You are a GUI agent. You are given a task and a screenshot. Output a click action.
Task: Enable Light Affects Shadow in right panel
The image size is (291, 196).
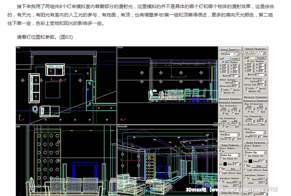point(245,170)
